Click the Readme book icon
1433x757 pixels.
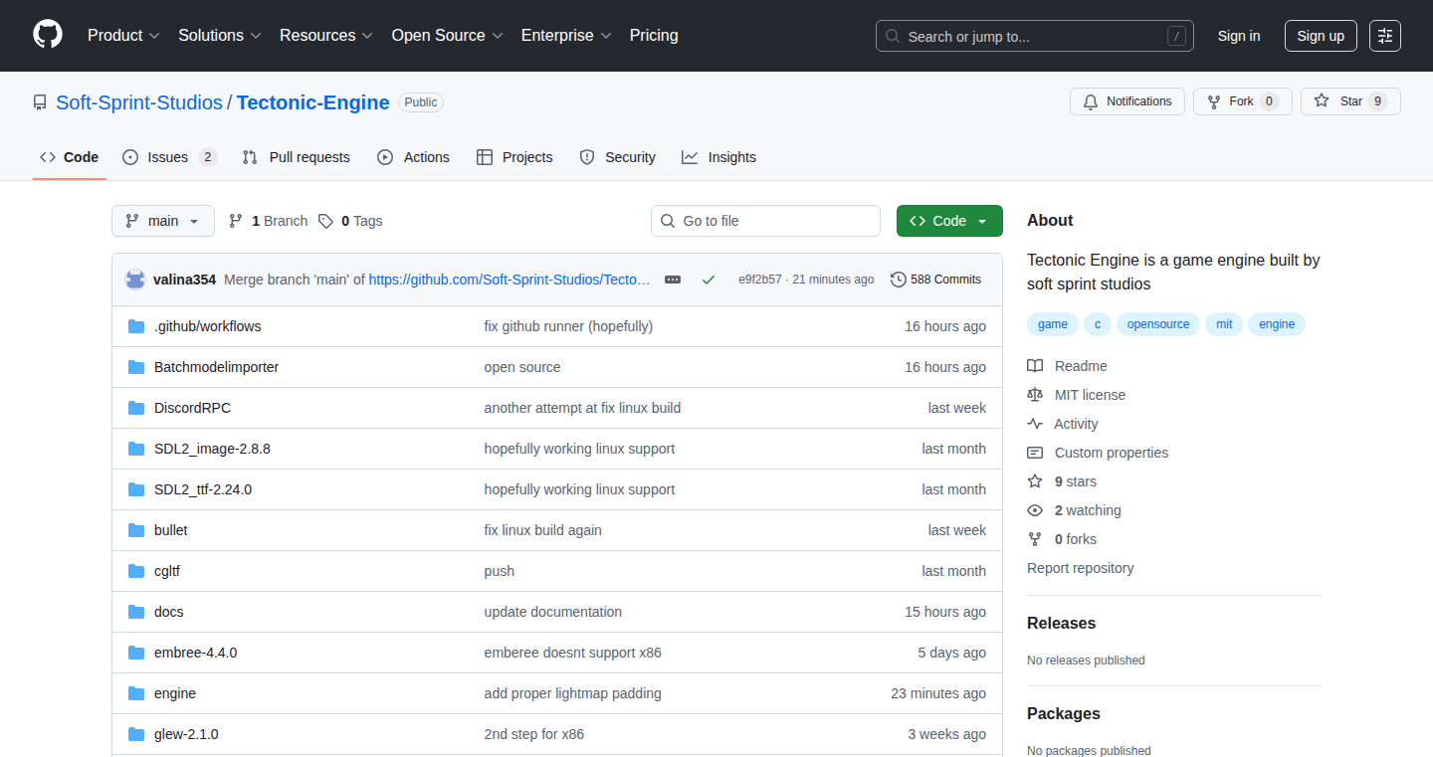(x=1035, y=366)
